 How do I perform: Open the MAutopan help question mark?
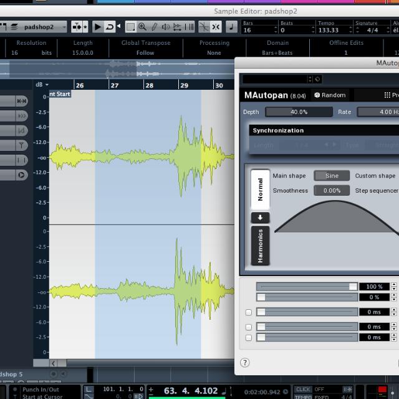[x=245, y=362]
